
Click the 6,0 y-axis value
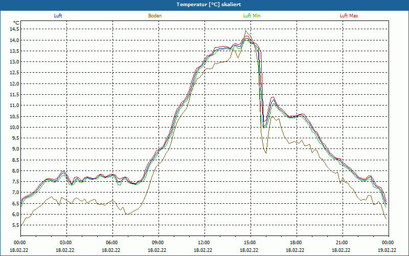coord(15,214)
